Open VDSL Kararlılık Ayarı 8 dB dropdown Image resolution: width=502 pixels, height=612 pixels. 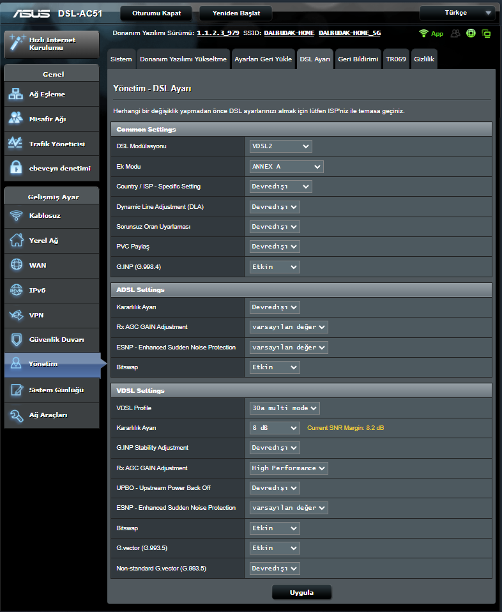pyautogui.click(x=275, y=428)
